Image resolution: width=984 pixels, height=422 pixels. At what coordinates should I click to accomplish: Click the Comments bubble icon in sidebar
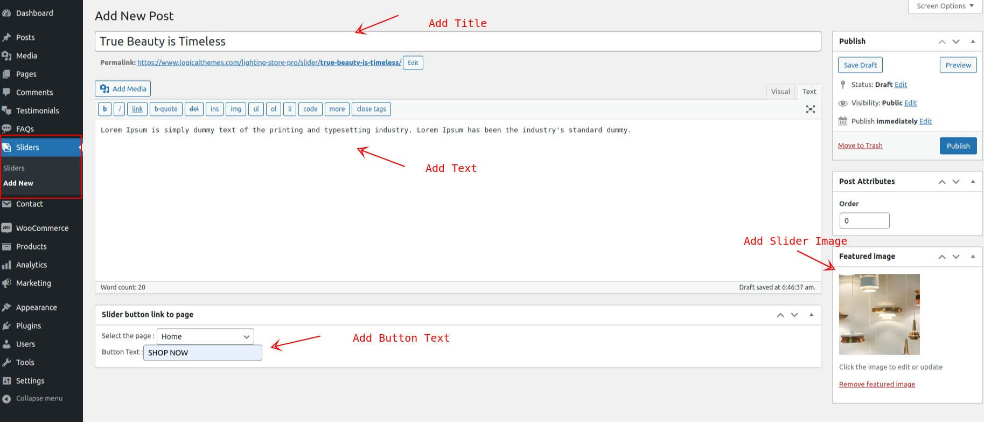(6, 92)
